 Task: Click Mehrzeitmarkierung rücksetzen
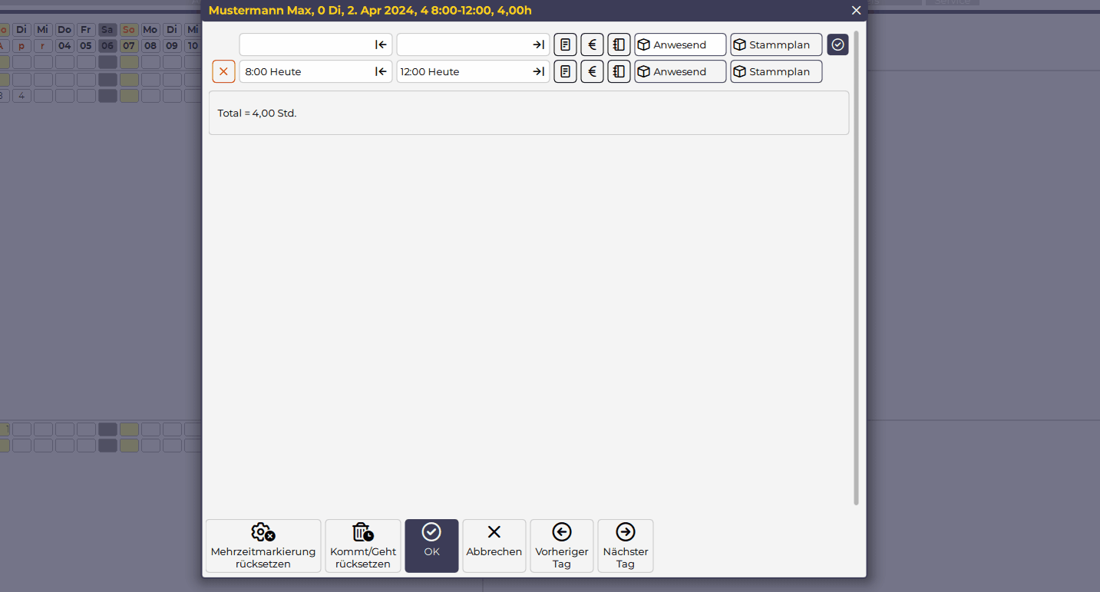(263, 545)
